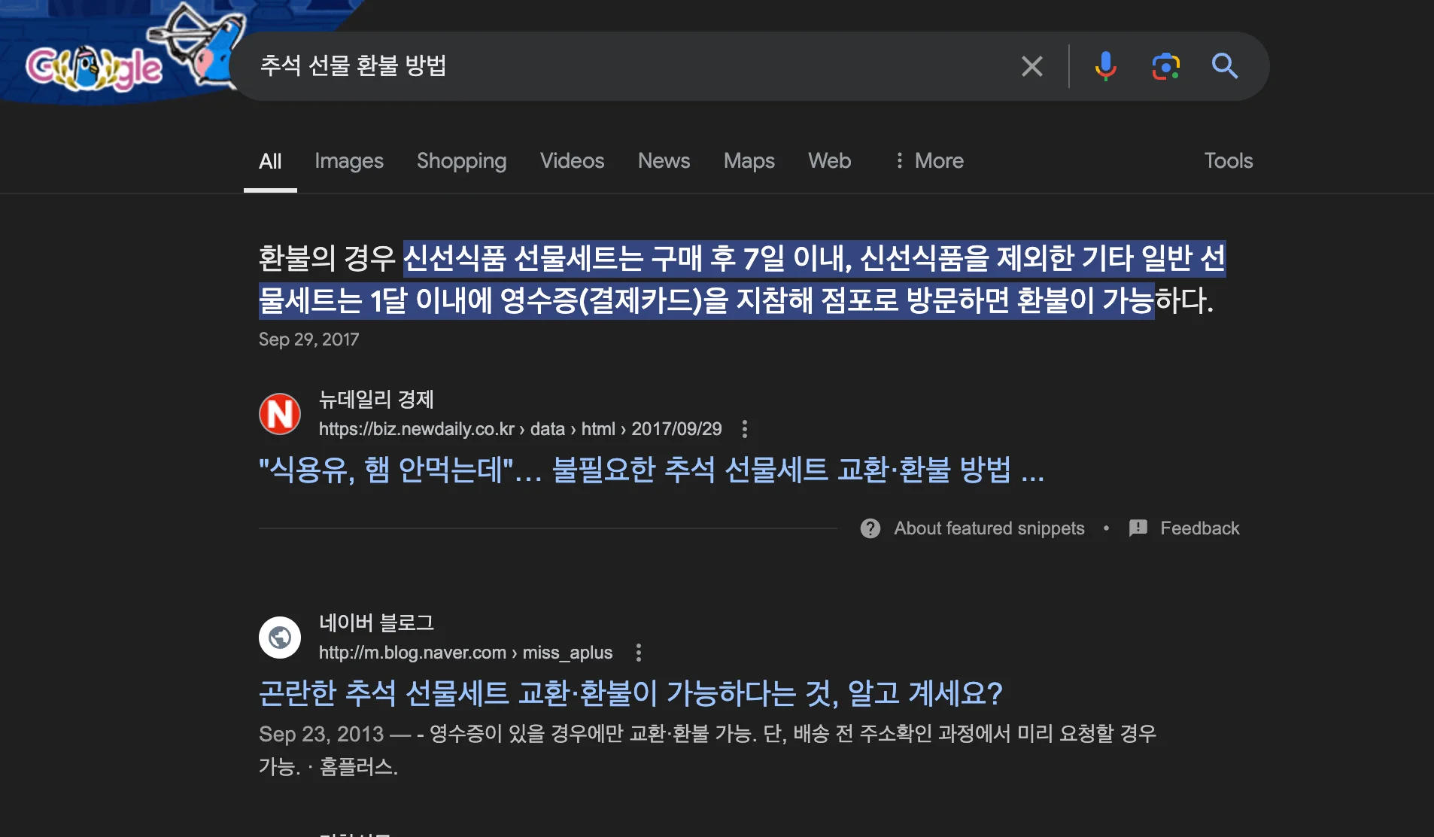The image size is (1434, 837).
Task: Expand the More search categories menu
Action: click(x=929, y=160)
